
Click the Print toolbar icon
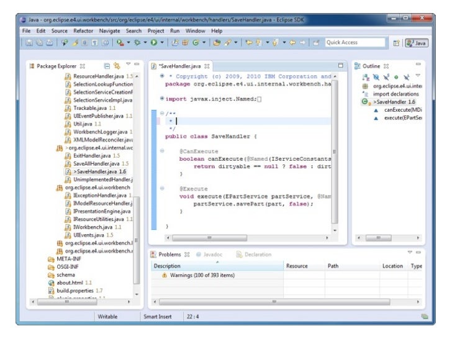pyautogui.click(x=50, y=43)
